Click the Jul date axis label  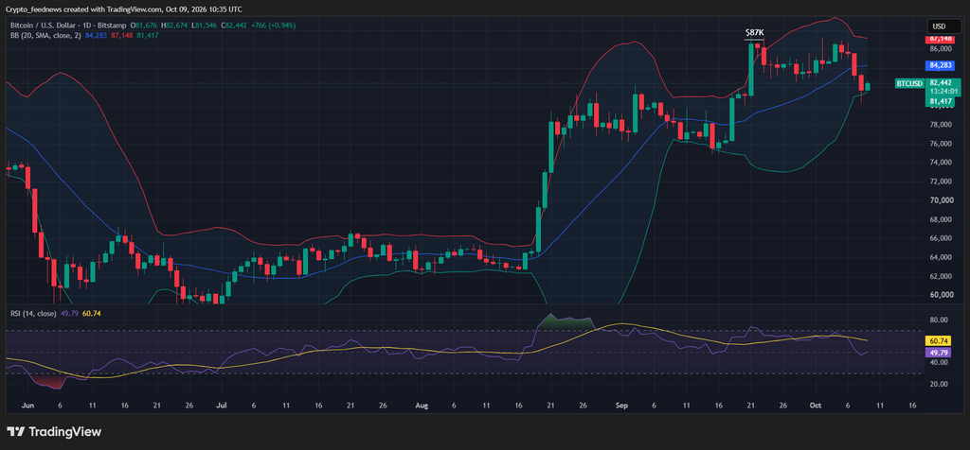pos(221,407)
